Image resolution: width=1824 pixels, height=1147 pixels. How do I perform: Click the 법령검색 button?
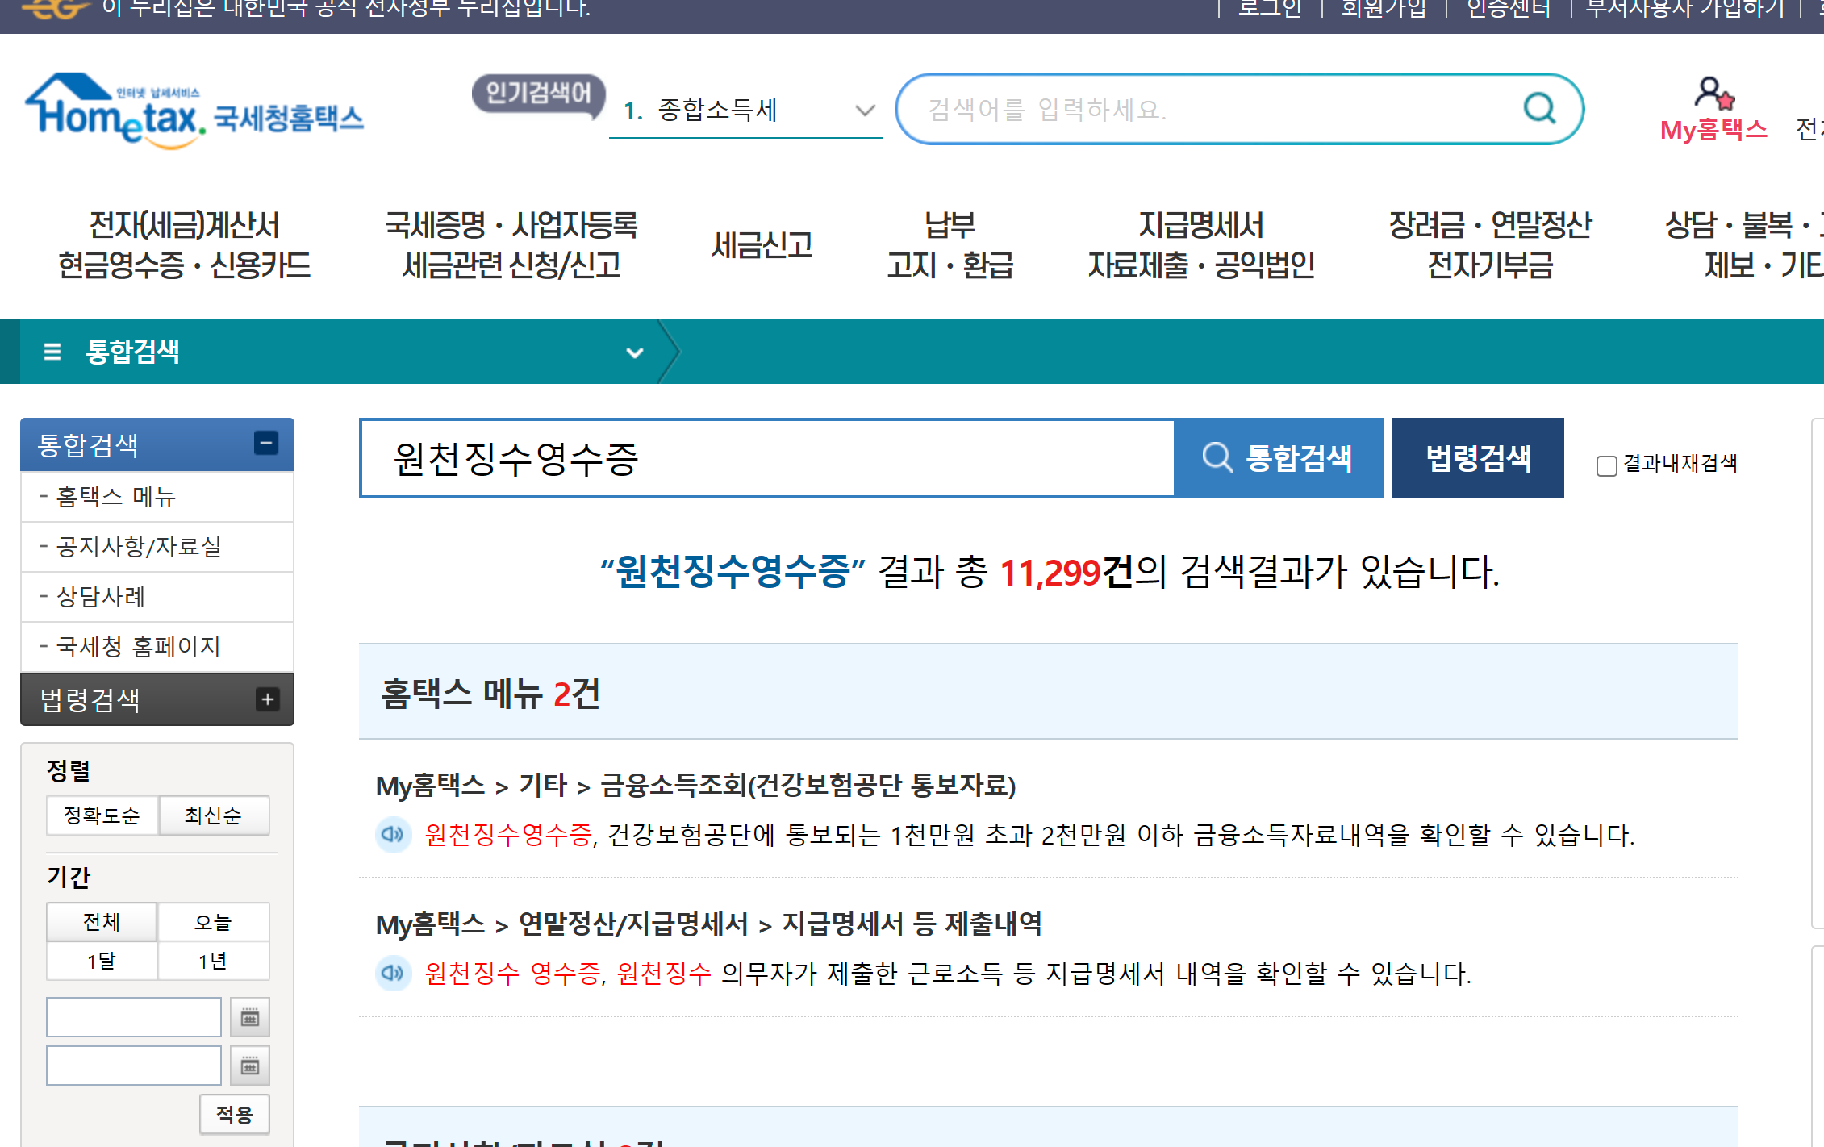[x=1477, y=457]
